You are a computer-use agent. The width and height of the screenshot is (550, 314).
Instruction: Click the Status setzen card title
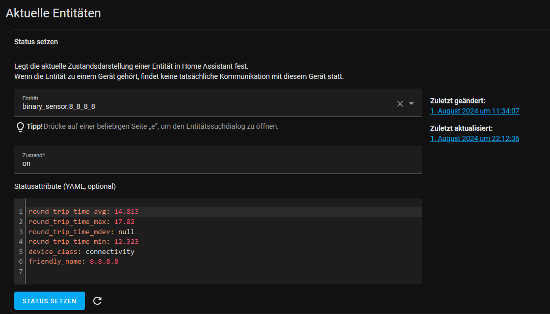[x=36, y=42]
